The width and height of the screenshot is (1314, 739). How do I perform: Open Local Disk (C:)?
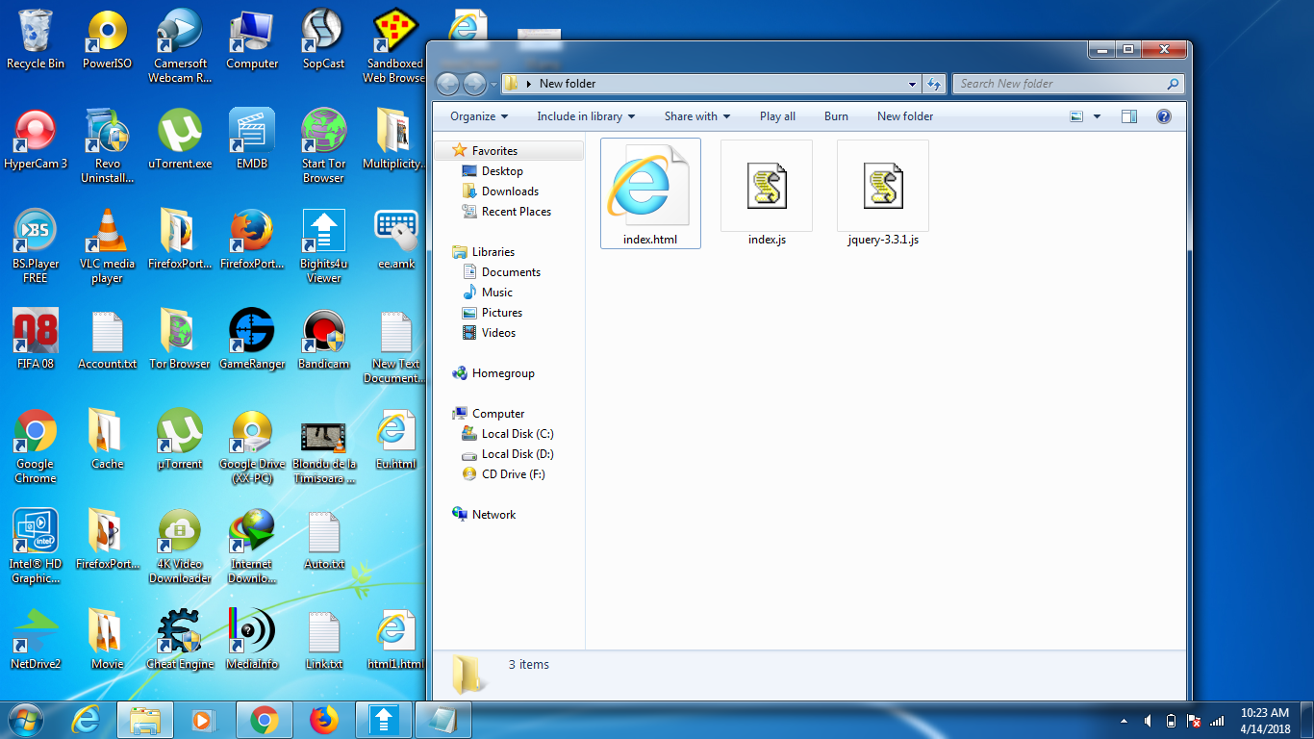[x=509, y=434]
